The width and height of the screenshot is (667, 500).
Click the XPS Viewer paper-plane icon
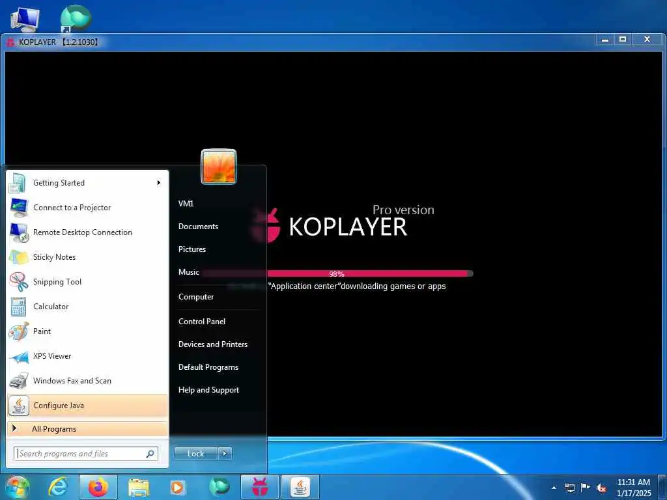coord(19,356)
